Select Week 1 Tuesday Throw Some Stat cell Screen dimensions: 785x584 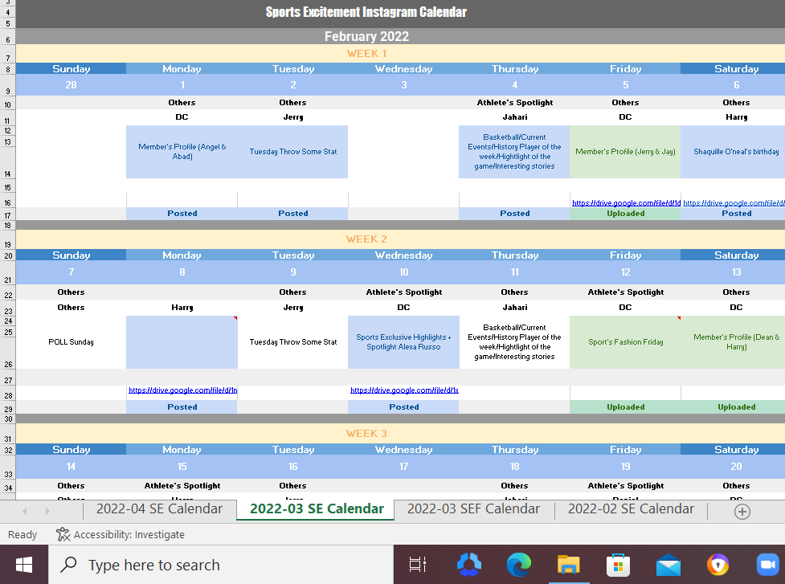tap(293, 152)
